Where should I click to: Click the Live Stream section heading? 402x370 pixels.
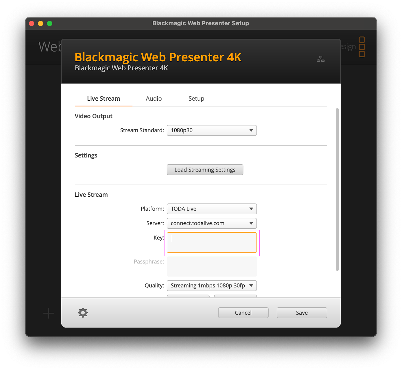click(91, 195)
